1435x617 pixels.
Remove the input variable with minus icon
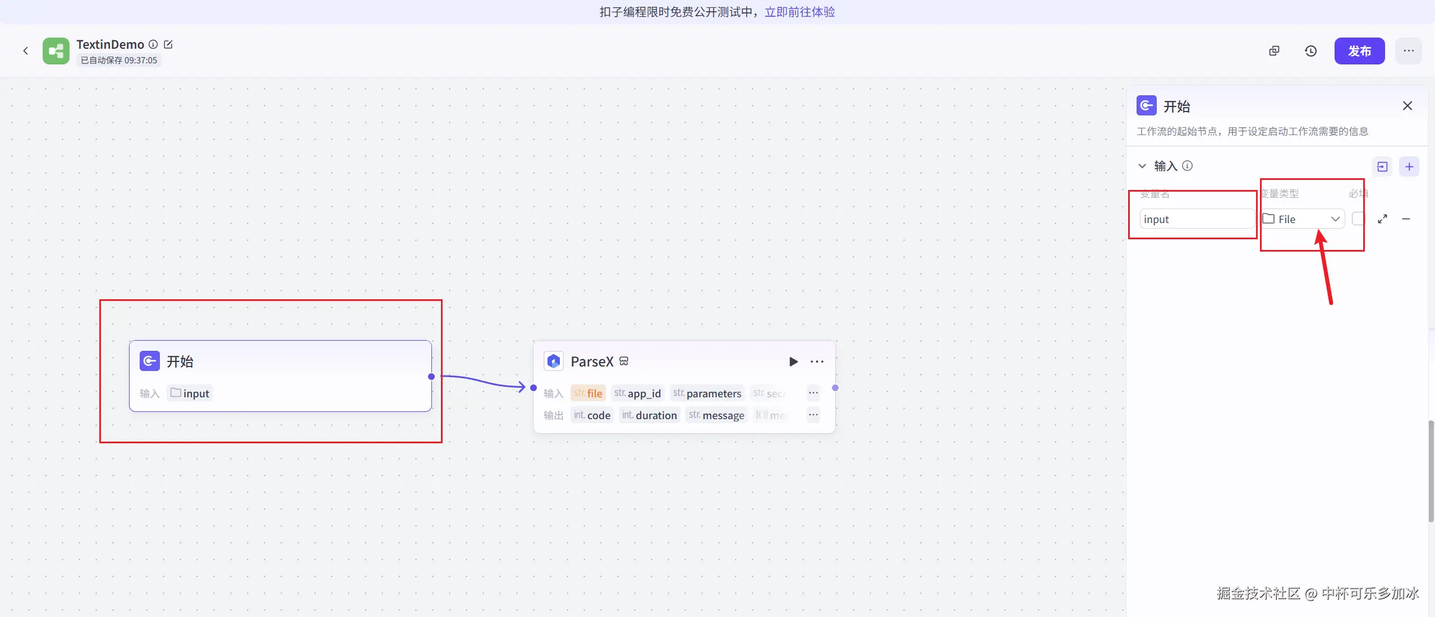coord(1406,219)
